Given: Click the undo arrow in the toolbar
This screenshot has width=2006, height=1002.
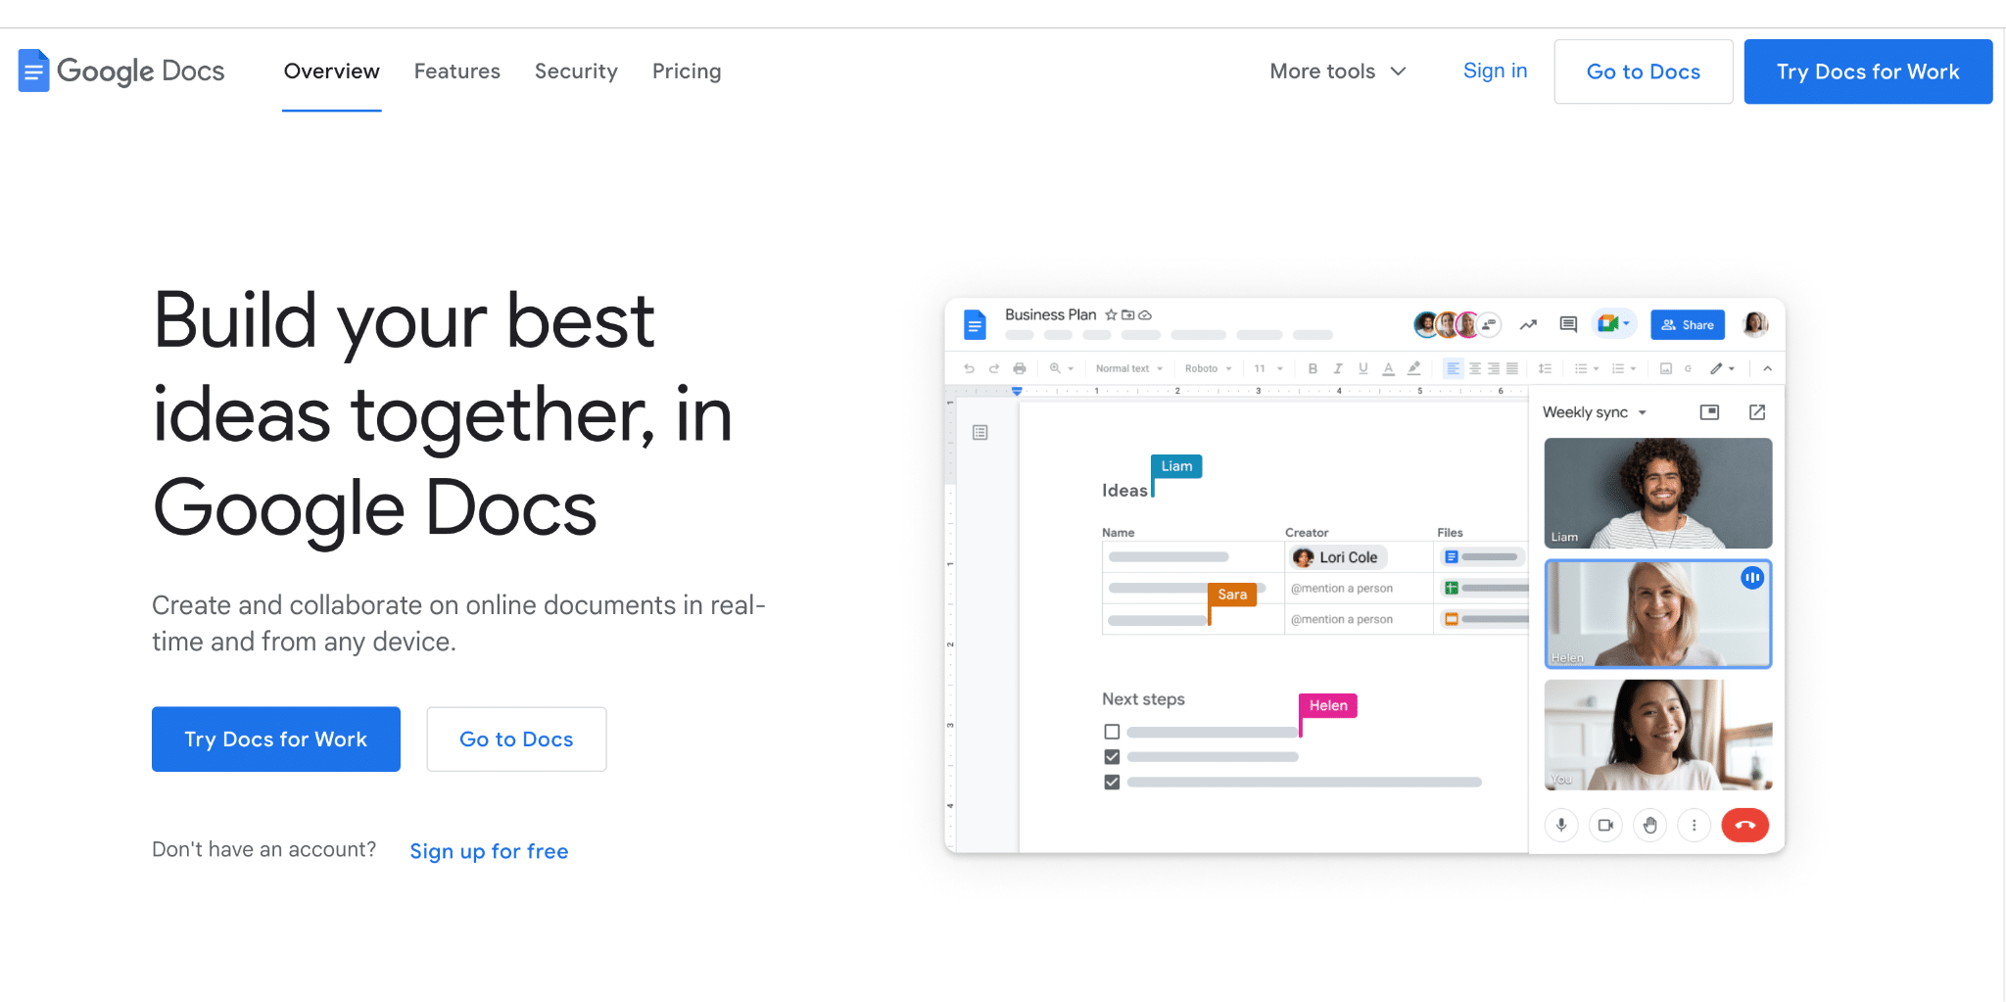Looking at the screenshot, I should pos(969,368).
